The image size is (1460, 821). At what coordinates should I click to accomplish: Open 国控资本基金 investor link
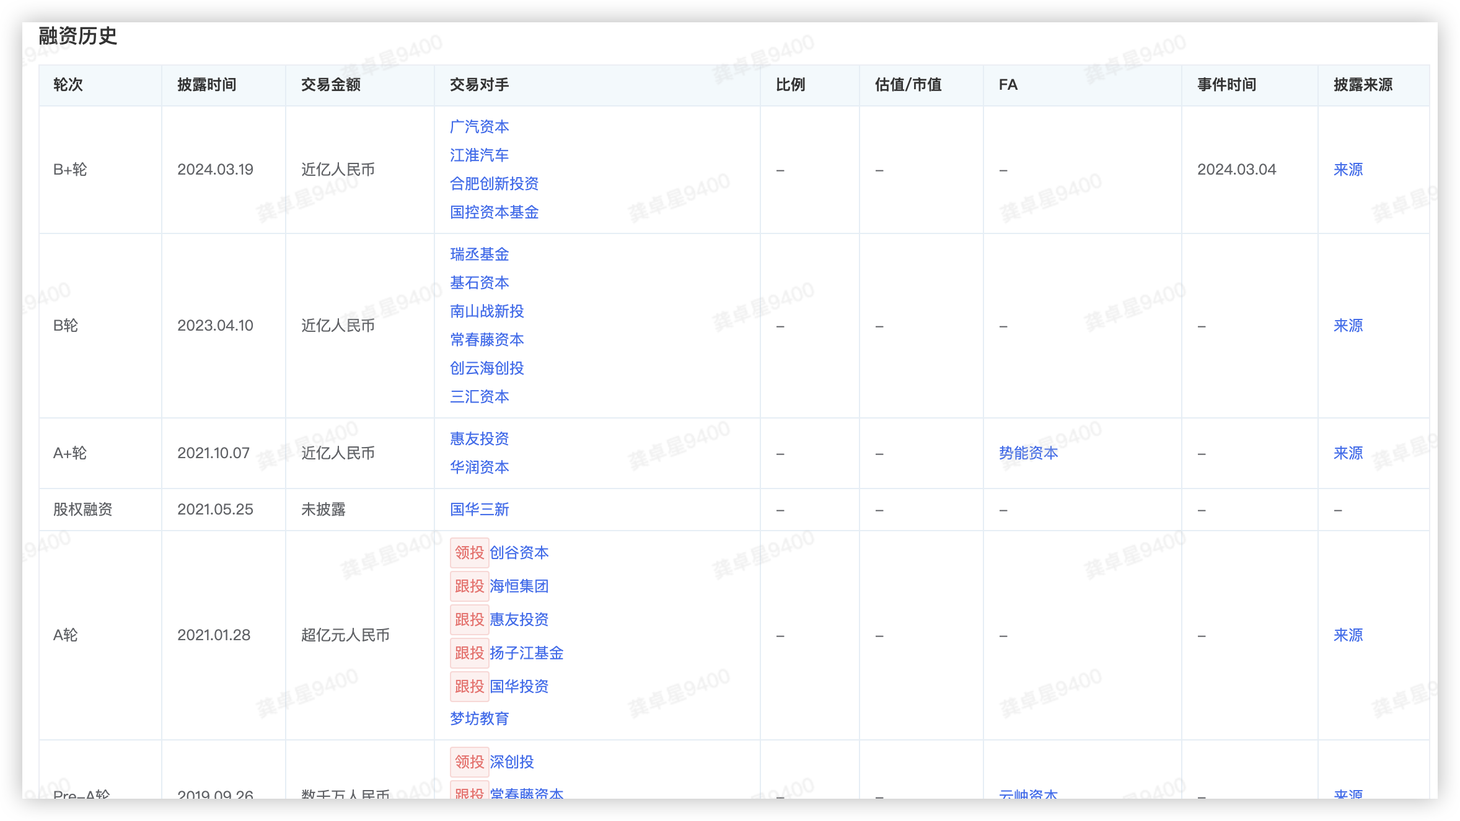click(494, 212)
